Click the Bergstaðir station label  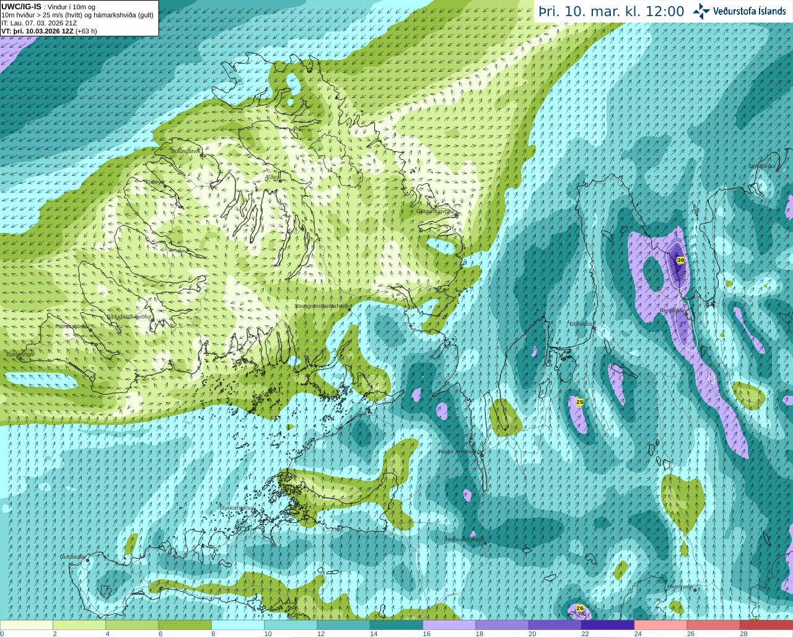(672, 310)
